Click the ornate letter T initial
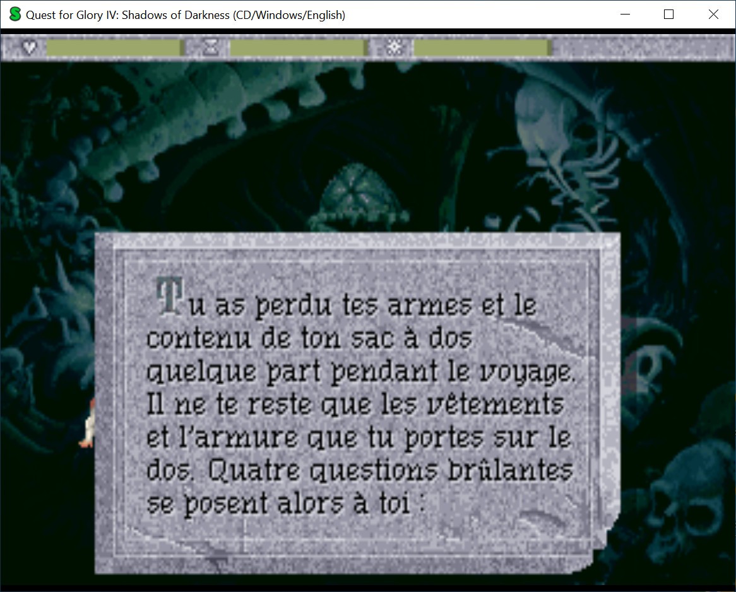 click(x=169, y=296)
